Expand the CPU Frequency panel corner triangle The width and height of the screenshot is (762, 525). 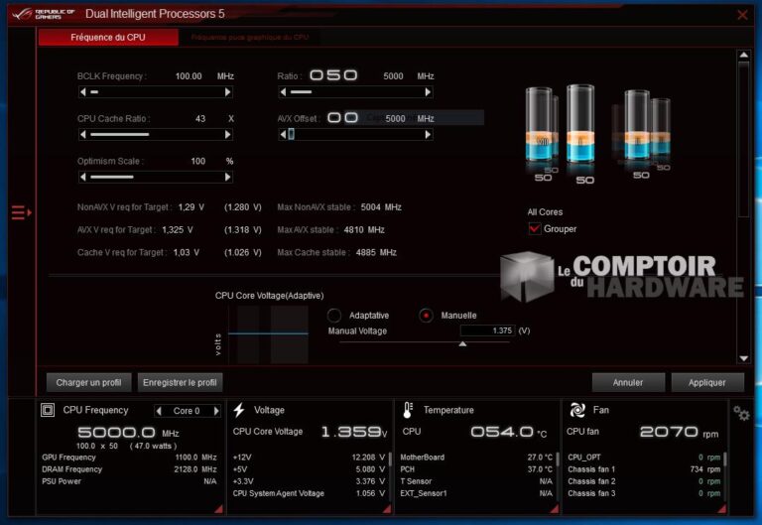coord(218,509)
